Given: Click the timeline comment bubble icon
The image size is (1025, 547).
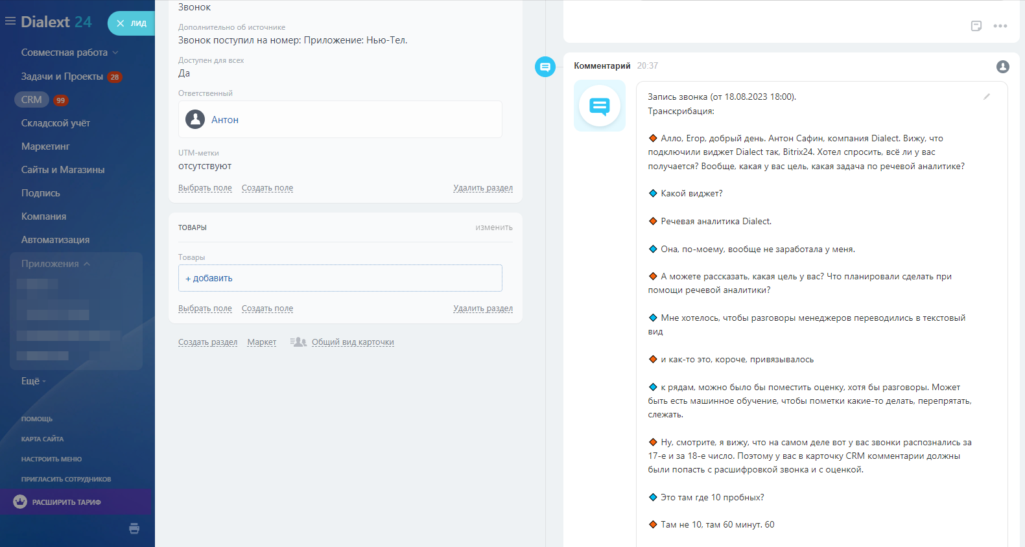Looking at the screenshot, I should click(545, 66).
